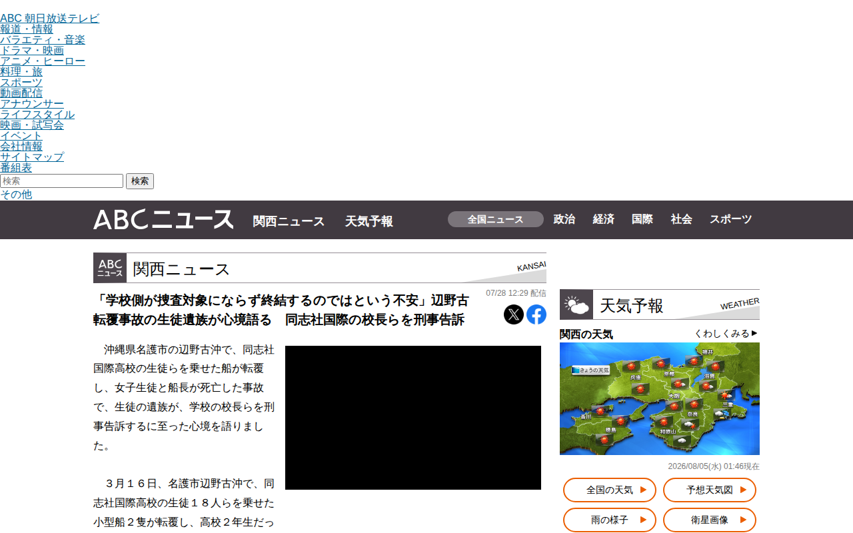853x533 pixels.
Task: Share article on X (Twitter) icon
Action: tap(514, 314)
